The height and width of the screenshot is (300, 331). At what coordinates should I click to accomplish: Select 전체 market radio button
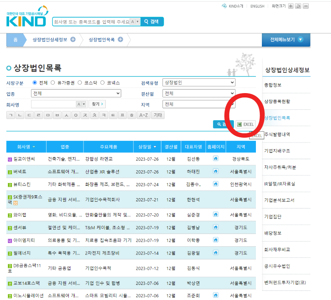(x=35, y=83)
